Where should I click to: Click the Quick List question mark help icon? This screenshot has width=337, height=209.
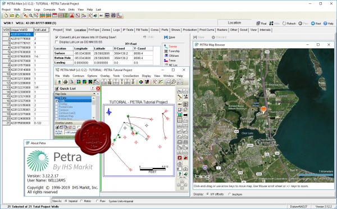coord(93,88)
